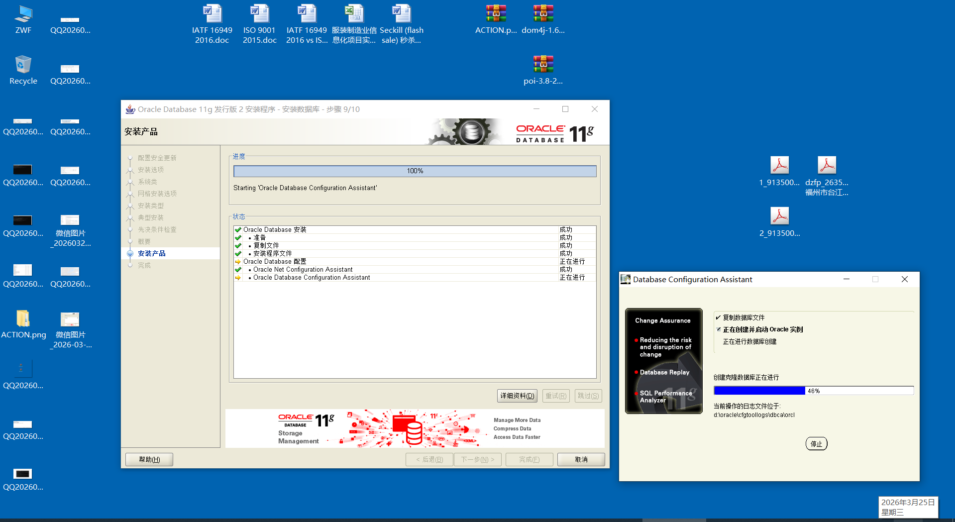The height and width of the screenshot is (522, 955).
Task: Click arrow icon beside Oracle Database Configuration Assistant row
Action: pos(238,277)
